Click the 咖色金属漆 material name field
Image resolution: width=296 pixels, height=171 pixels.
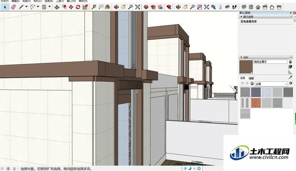point(270,62)
